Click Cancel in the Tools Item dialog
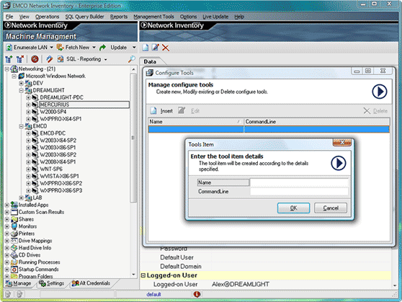Image resolution: width=402 pixels, height=302 pixels. coord(331,208)
